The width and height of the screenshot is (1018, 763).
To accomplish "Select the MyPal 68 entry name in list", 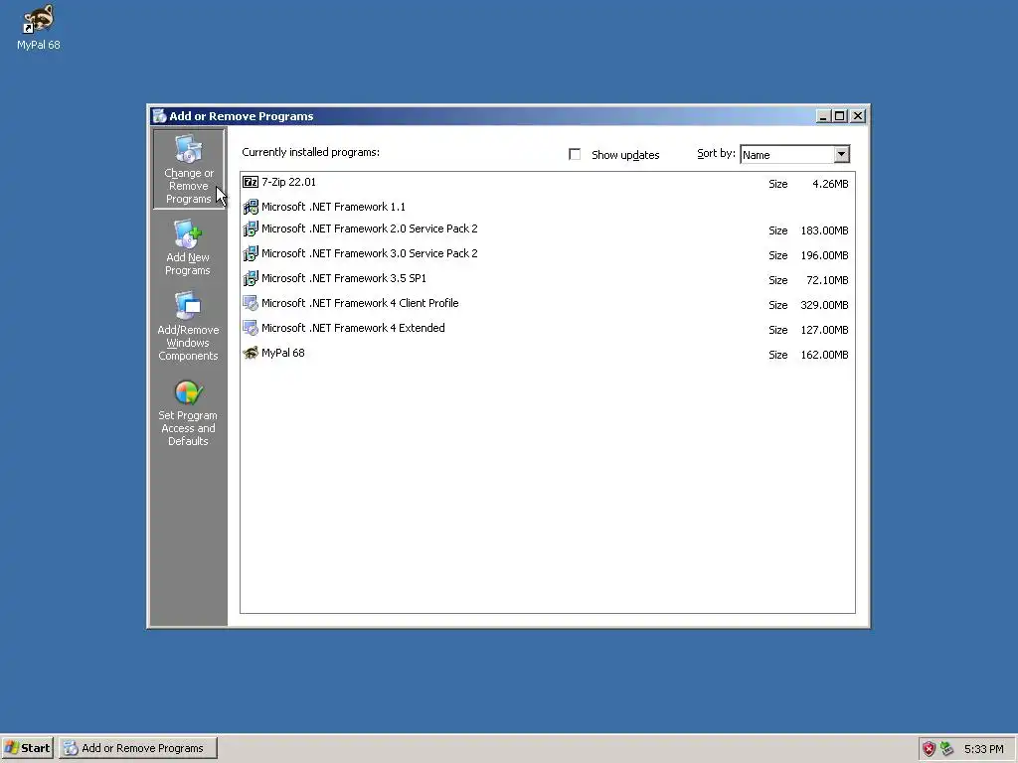I will [283, 353].
